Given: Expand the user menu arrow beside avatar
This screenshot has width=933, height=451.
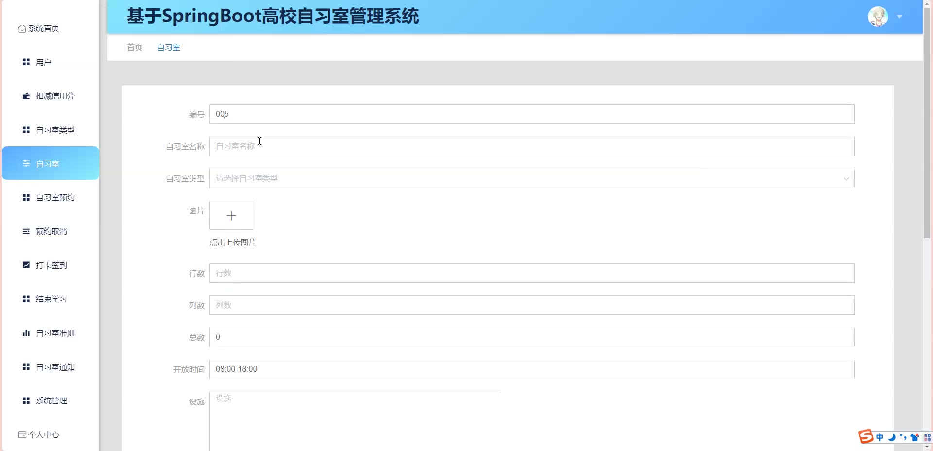Looking at the screenshot, I should [899, 17].
